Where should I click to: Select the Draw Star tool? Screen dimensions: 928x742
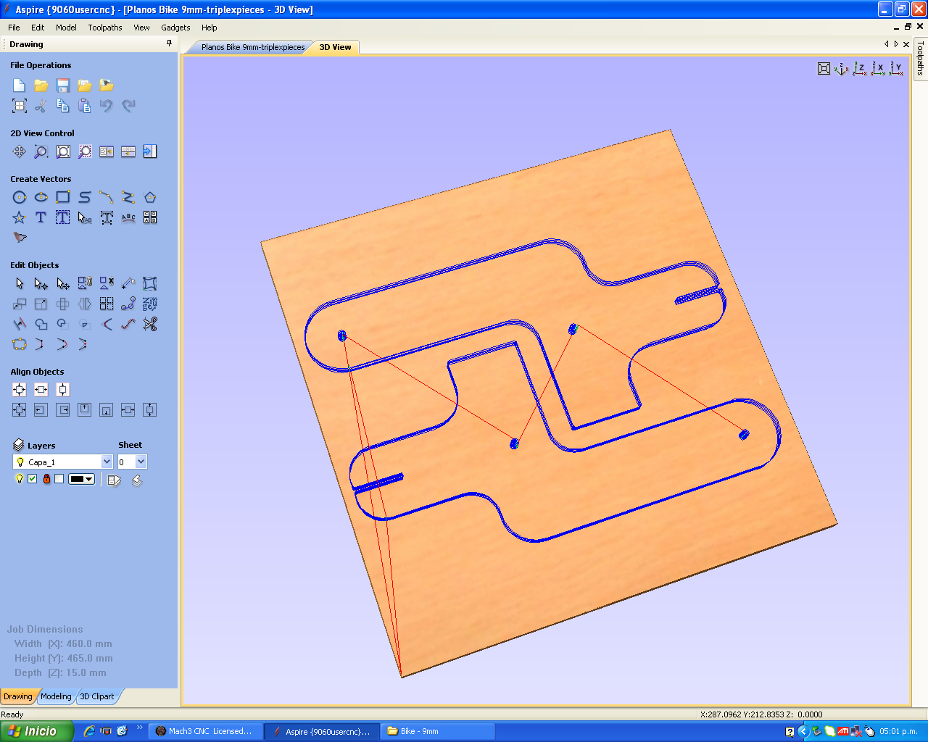(x=20, y=217)
